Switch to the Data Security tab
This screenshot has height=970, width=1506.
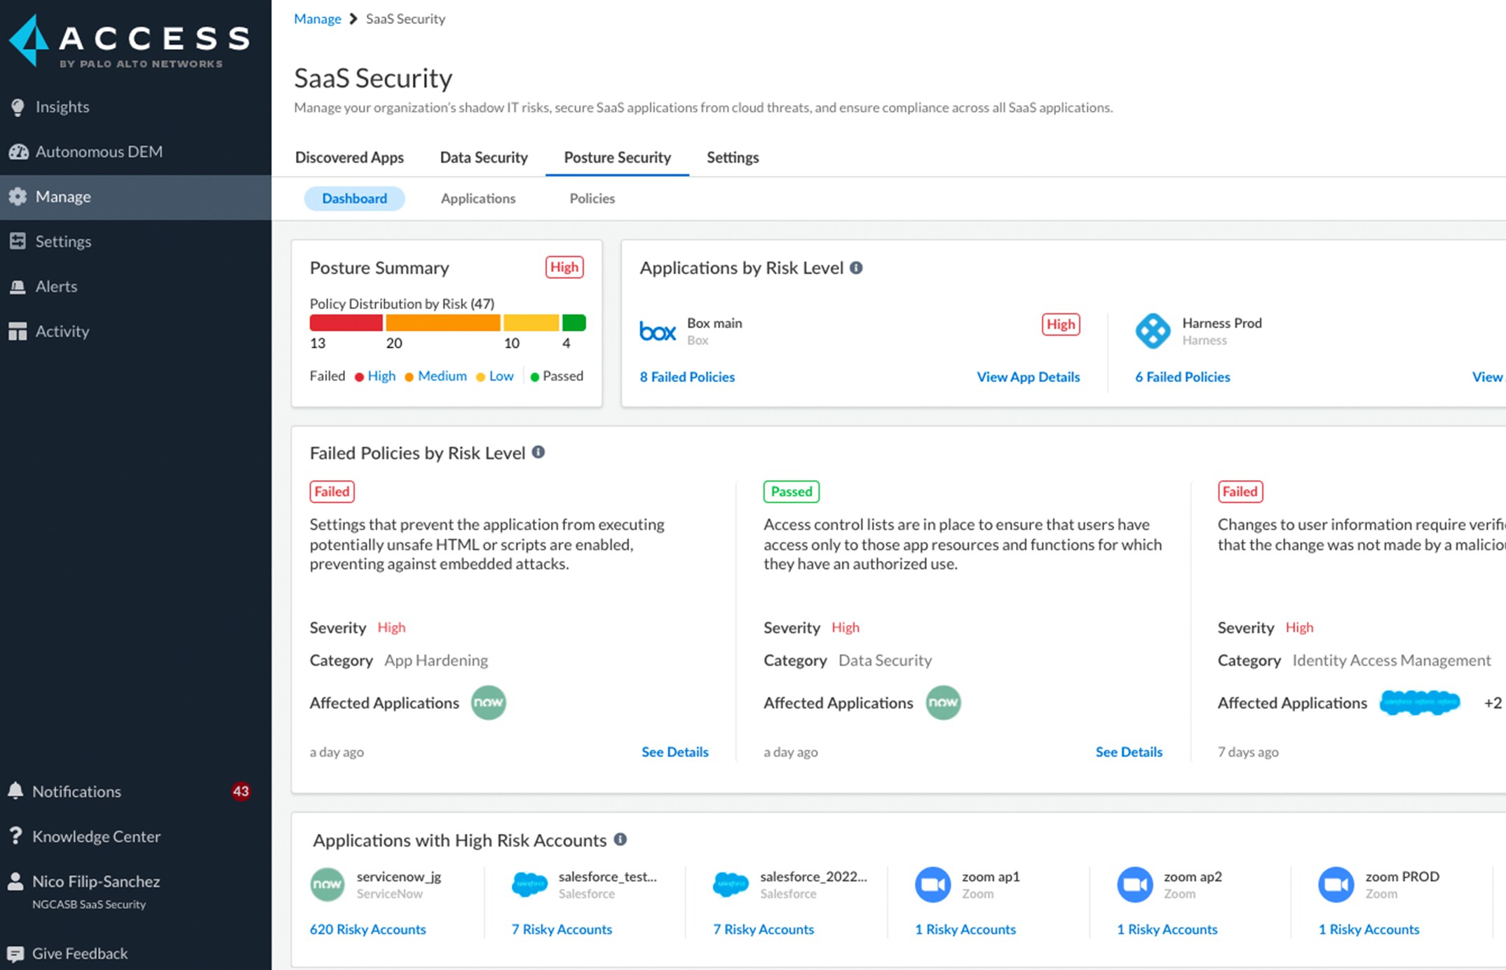tap(483, 157)
